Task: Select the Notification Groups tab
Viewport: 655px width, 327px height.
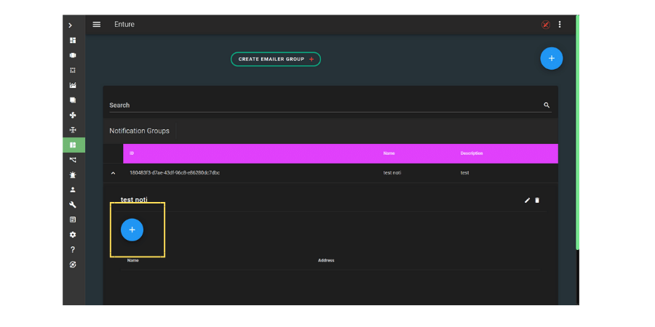Action: click(x=139, y=131)
